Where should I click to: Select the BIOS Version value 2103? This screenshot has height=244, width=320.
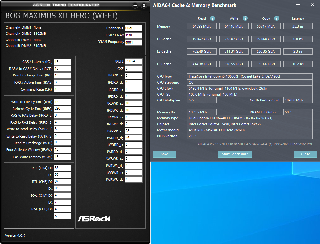250,136
